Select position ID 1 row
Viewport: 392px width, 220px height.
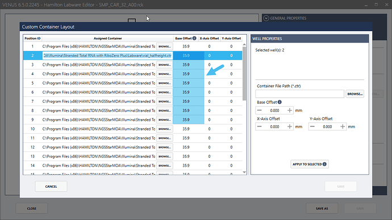tap(32, 46)
